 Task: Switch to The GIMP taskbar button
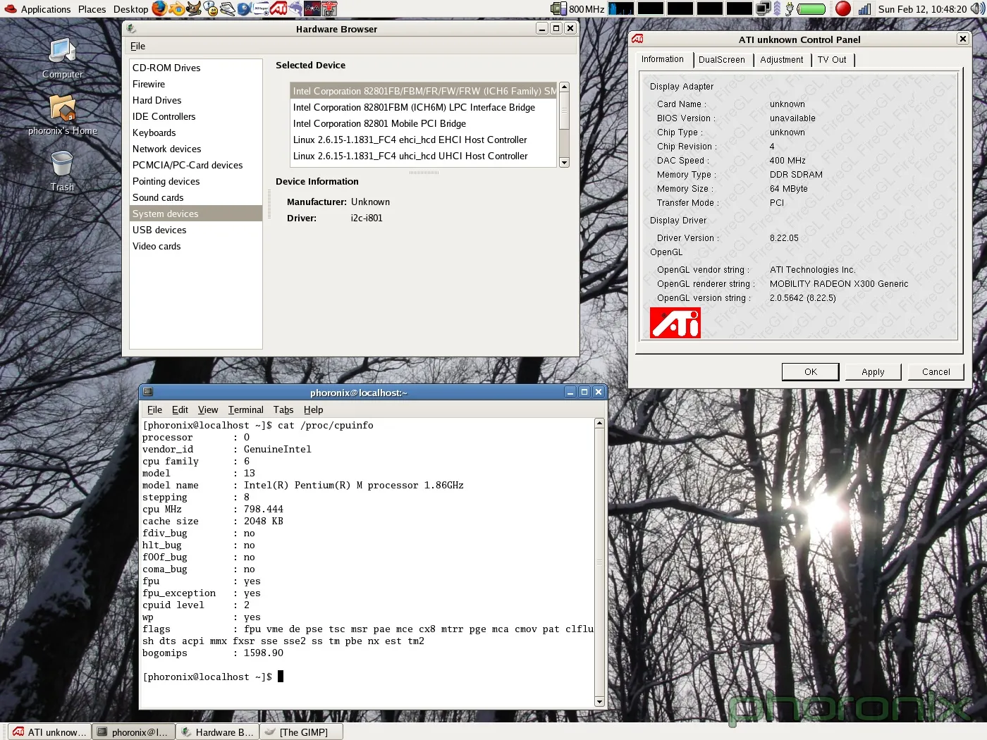point(302,732)
